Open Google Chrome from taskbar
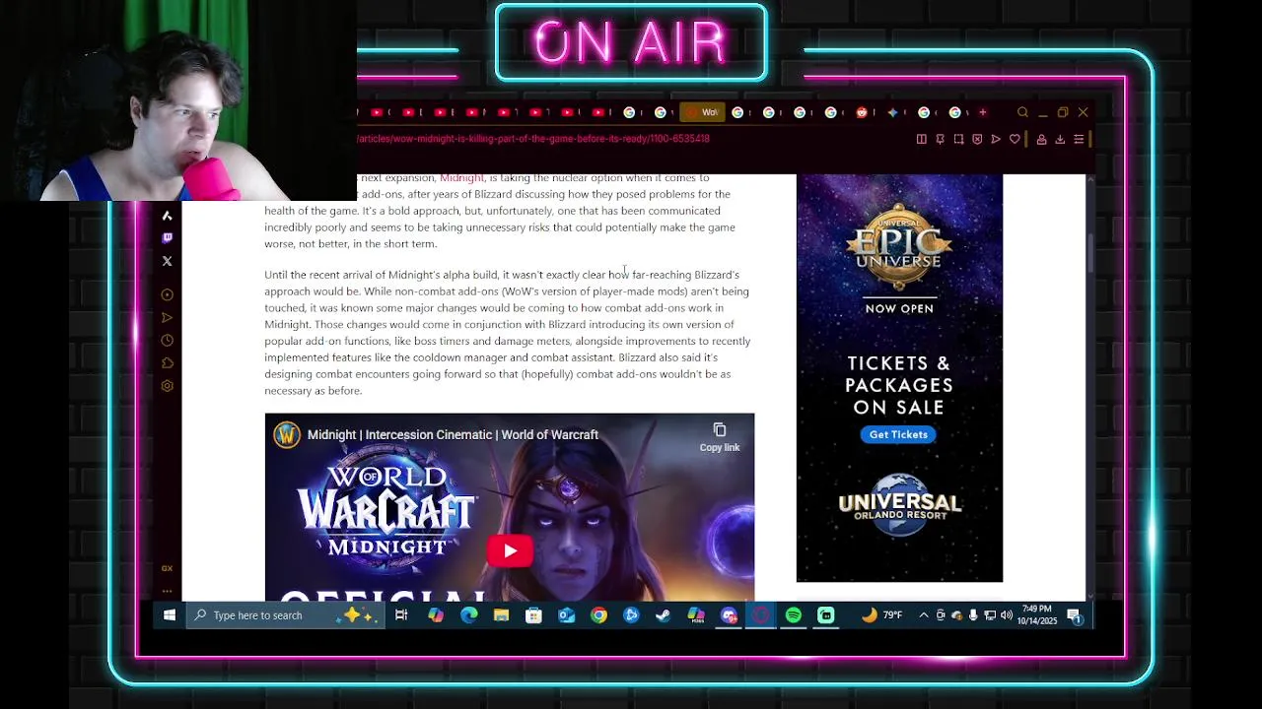 pyautogui.click(x=598, y=615)
